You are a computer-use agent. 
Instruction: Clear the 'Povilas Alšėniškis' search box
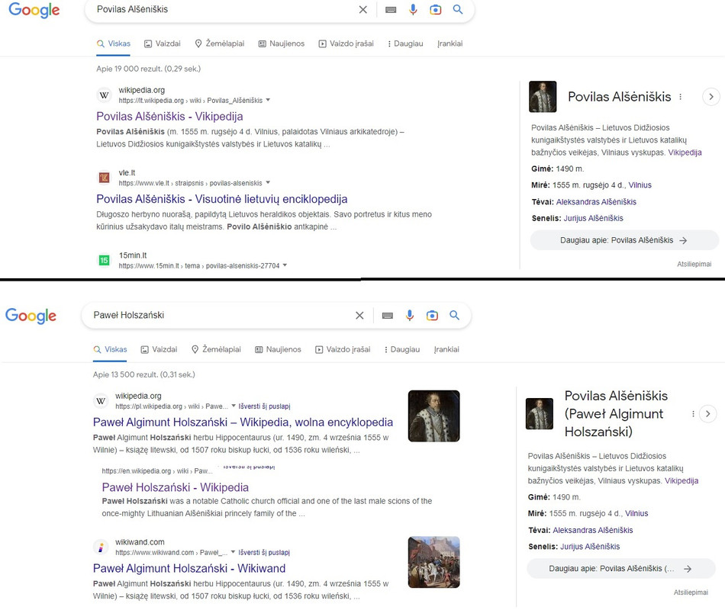(x=363, y=10)
